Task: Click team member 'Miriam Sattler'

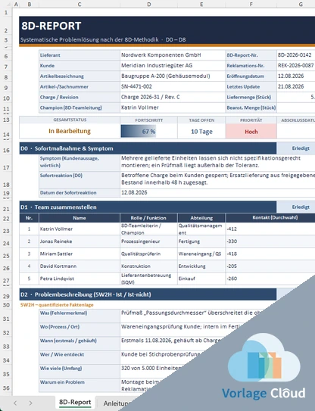Action: click(80, 254)
